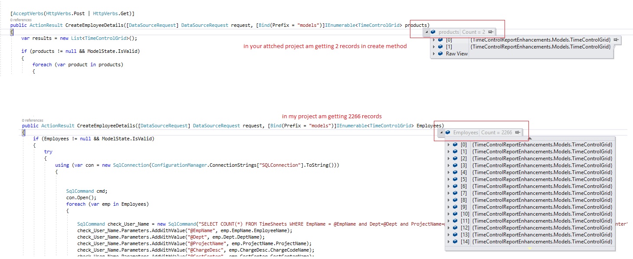Select TimeControlGrid value of products [0]
633x259 pixels.
(x=541, y=40)
